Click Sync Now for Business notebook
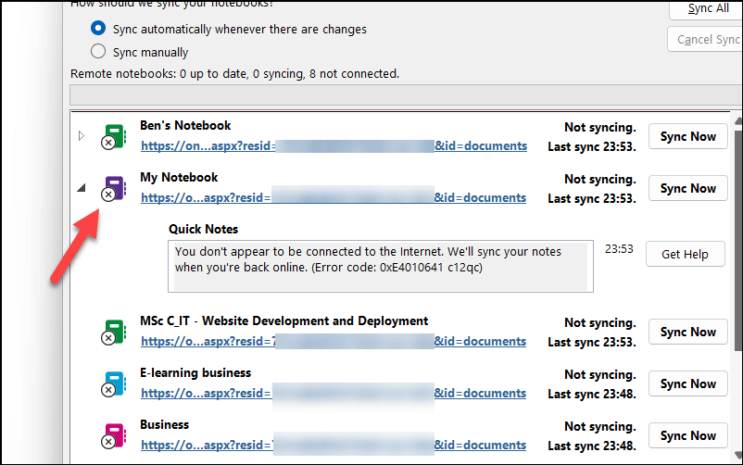The height and width of the screenshot is (465, 743). [x=687, y=435]
